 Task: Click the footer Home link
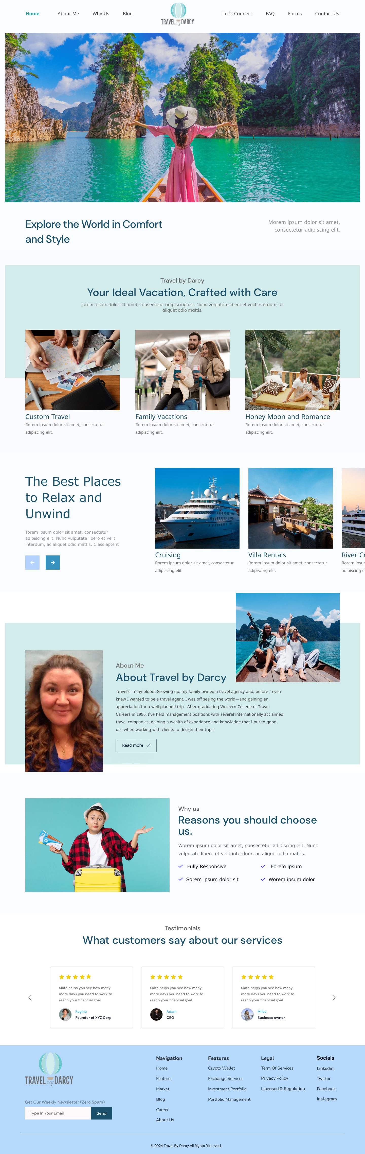[162, 1068]
